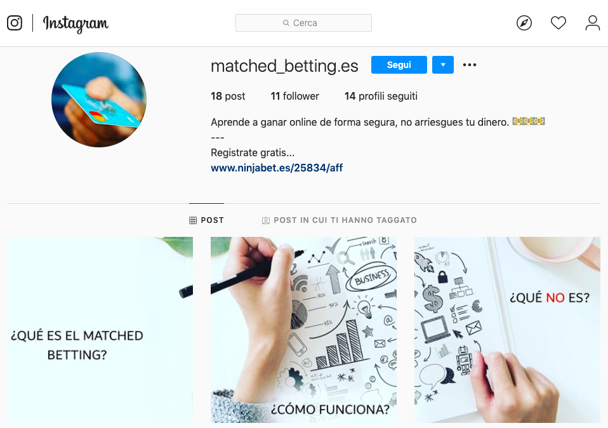Click the magnifier icon in search box
The image size is (608, 428).
click(x=286, y=23)
